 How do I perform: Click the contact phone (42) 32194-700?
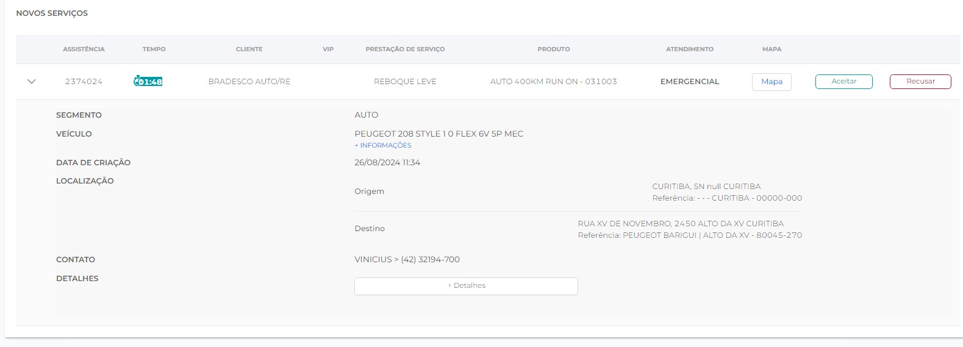click(430, 260)
